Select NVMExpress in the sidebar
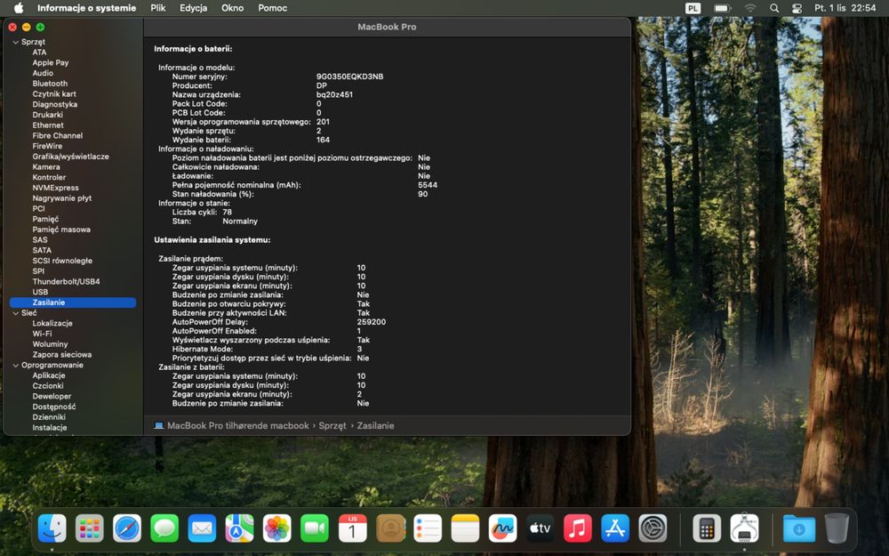Screen dimensions: 889x556 55,188
